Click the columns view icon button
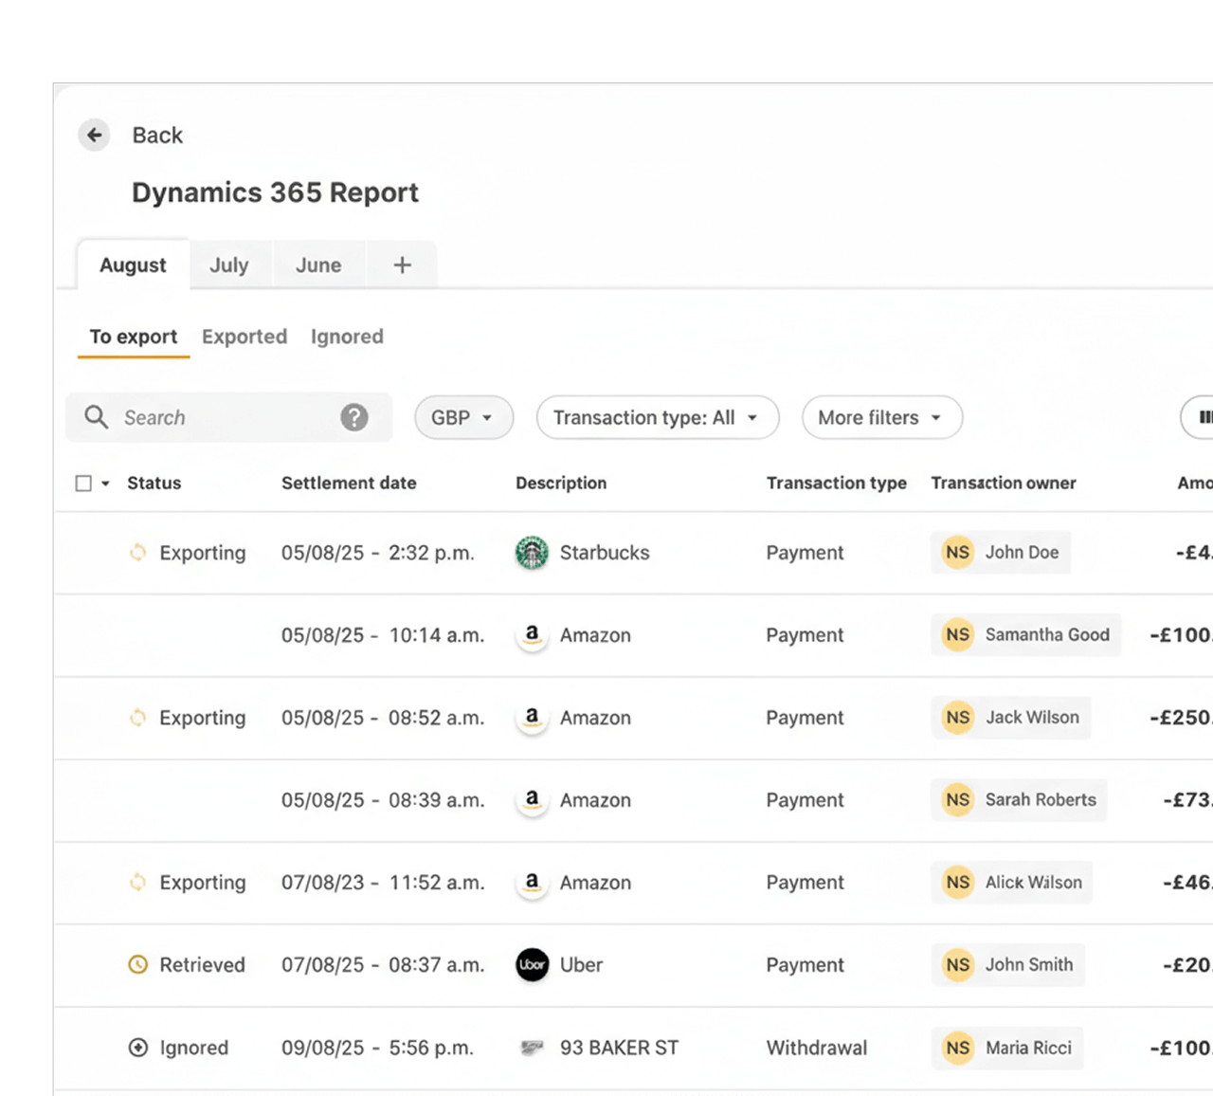The height and width of the screenshot is (1096, 1213). point(1203,417)
